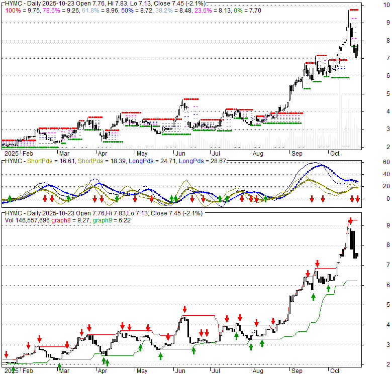
Task: Click the red sell arrow above June peak, bottom chart
Action: (184, 309)
